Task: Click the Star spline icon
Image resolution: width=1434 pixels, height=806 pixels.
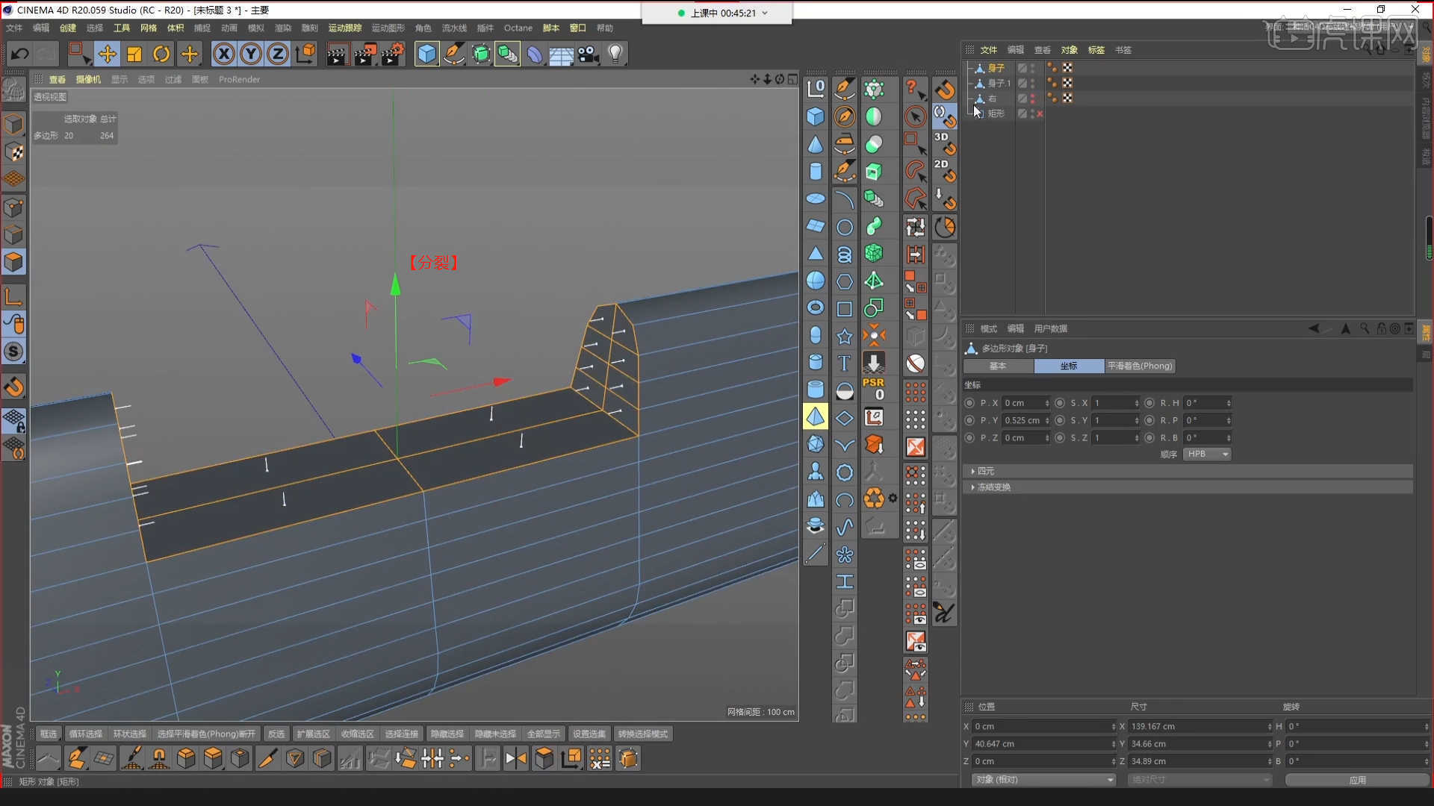Action: 844,336
